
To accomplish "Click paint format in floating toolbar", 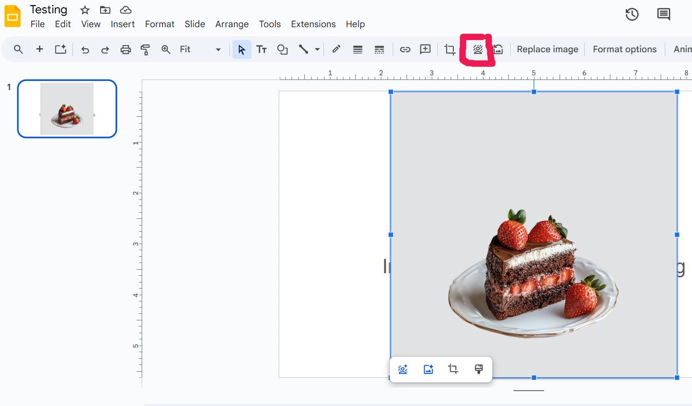I will coord(478,369).
